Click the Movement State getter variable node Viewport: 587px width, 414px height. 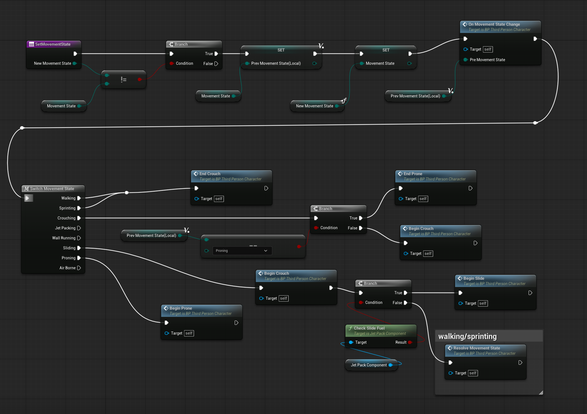coord(63,106)
